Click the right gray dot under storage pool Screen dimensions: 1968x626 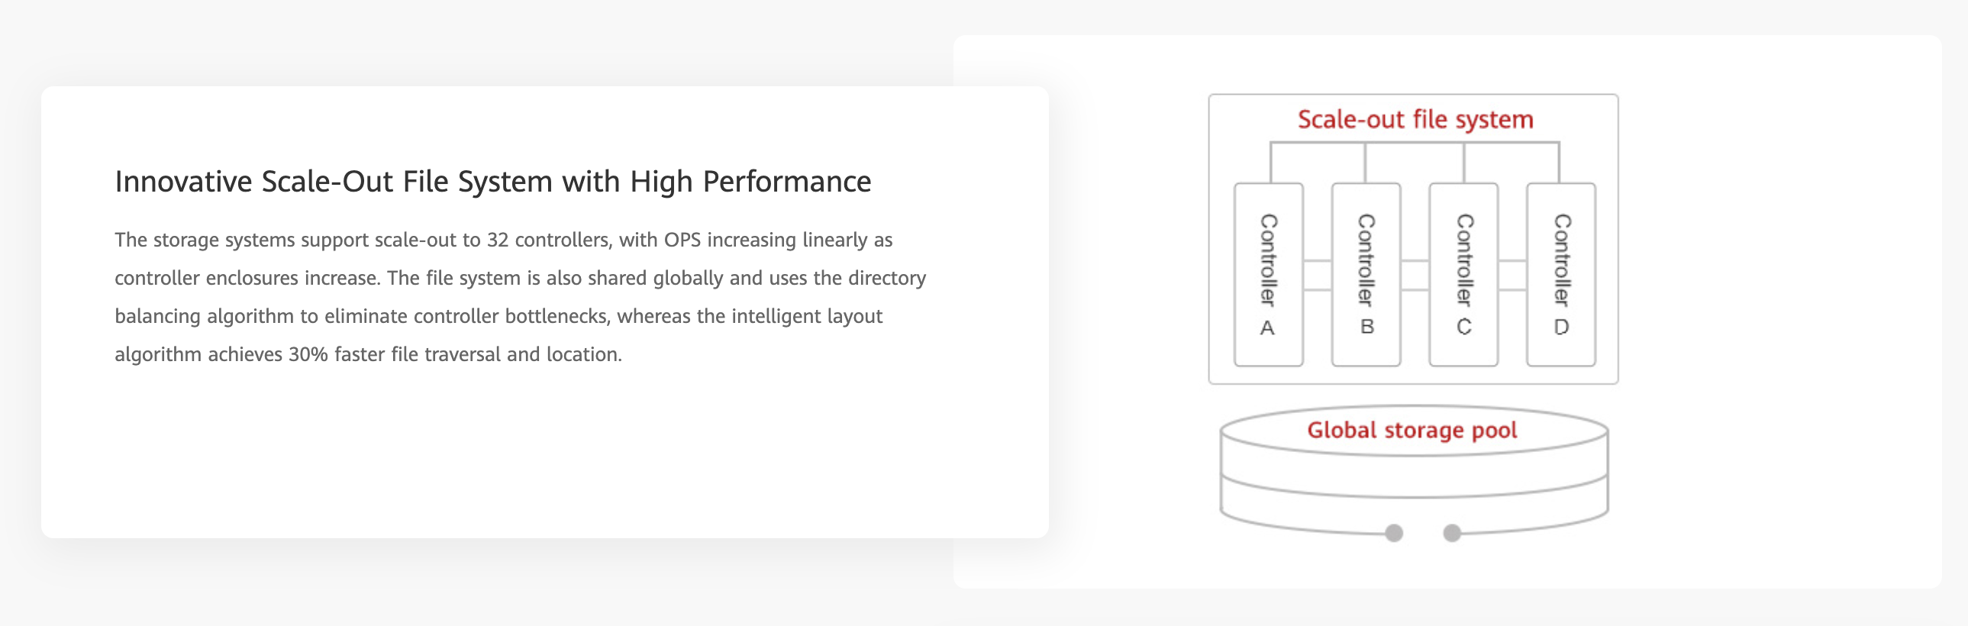(1451, 533)
